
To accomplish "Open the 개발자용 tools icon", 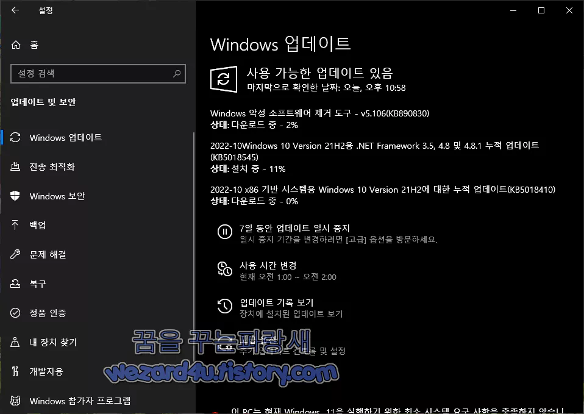I will click(15, 371).
